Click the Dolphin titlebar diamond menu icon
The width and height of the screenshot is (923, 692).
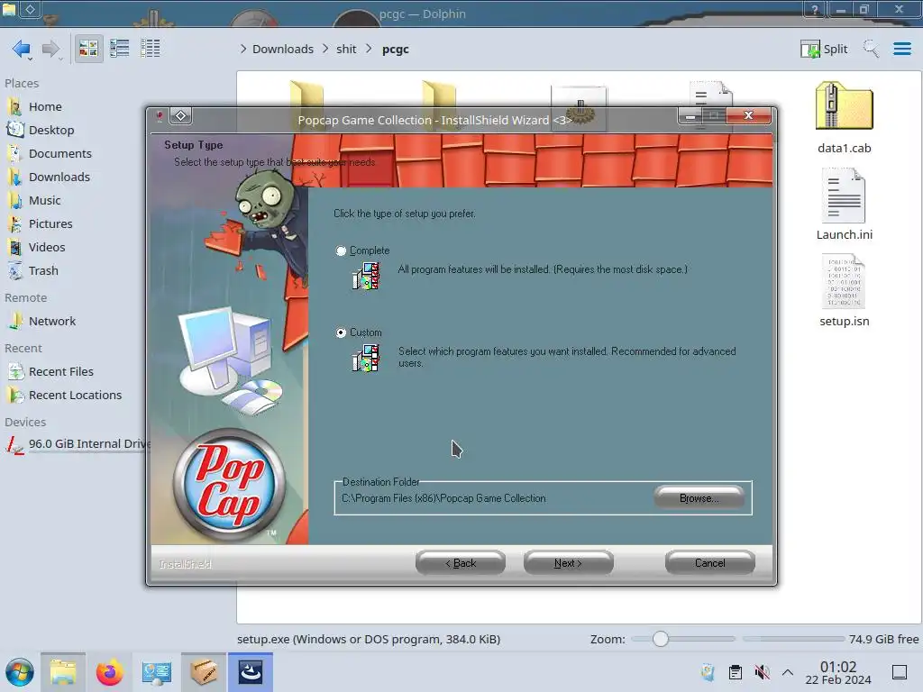coord(30,9)
